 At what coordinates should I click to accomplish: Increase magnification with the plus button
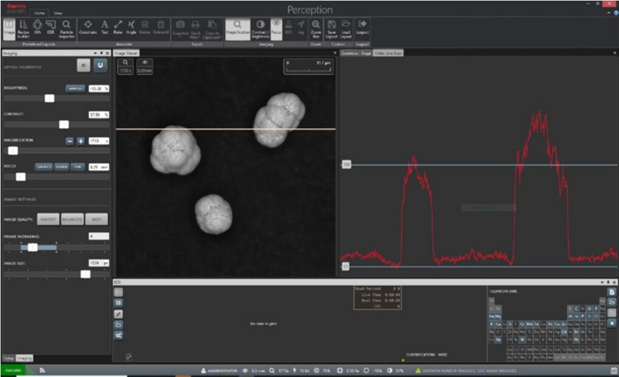tap(81, 141)
